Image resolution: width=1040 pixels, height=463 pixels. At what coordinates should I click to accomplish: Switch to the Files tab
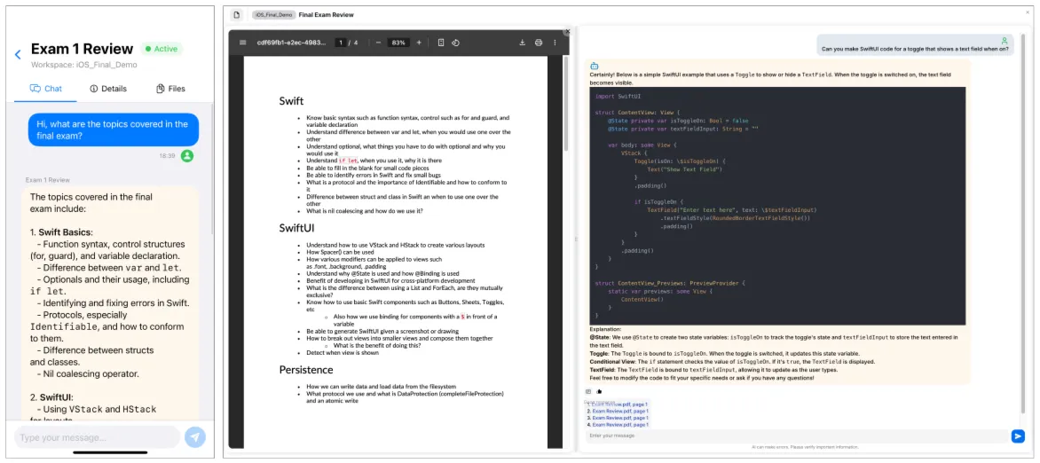pos(170,88)
